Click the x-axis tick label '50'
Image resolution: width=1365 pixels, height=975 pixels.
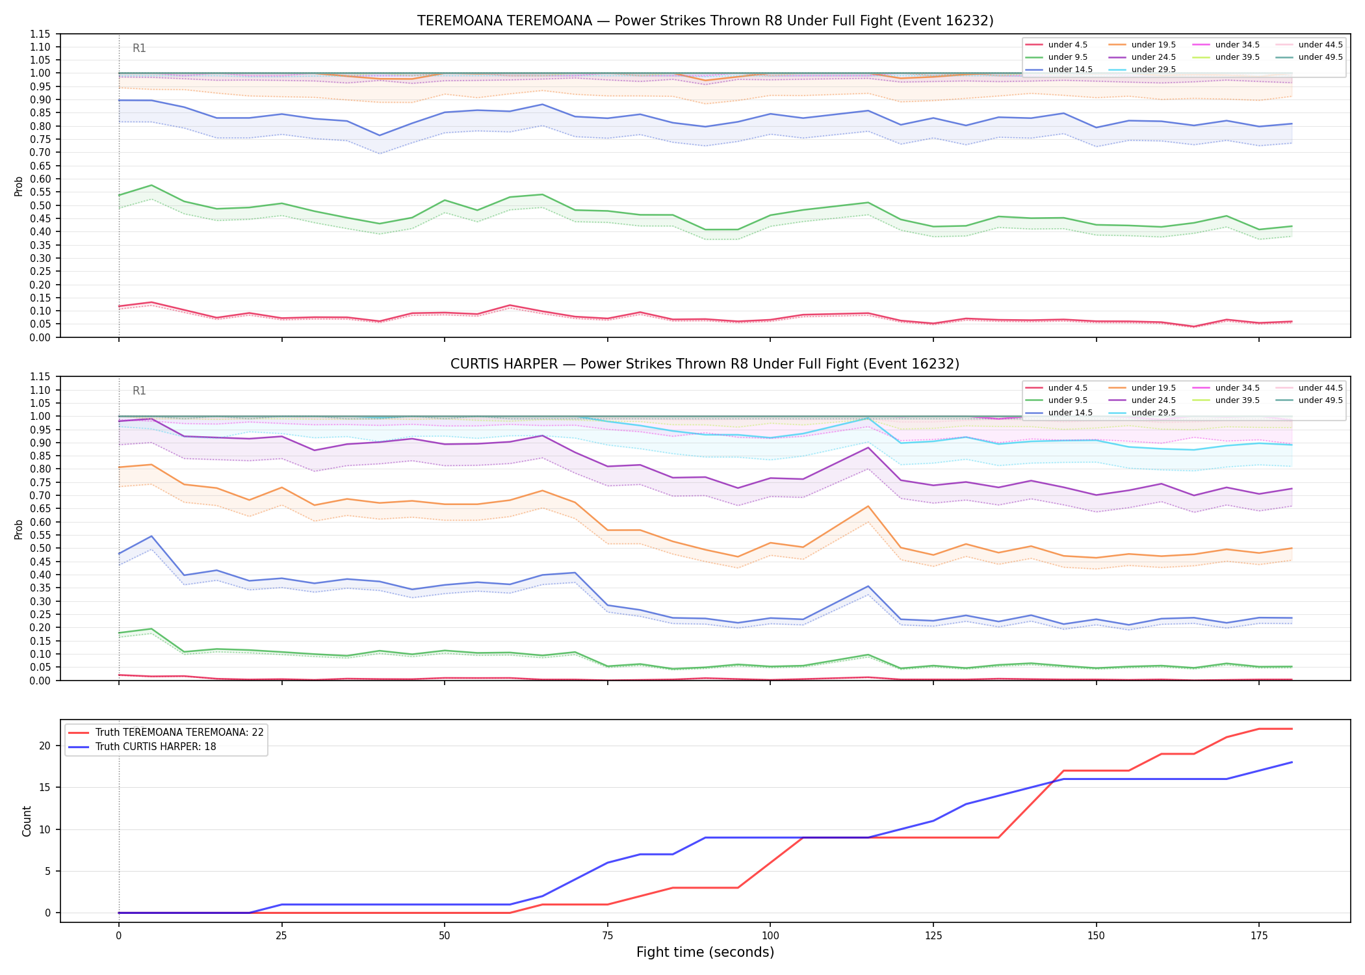click(444, 936)
